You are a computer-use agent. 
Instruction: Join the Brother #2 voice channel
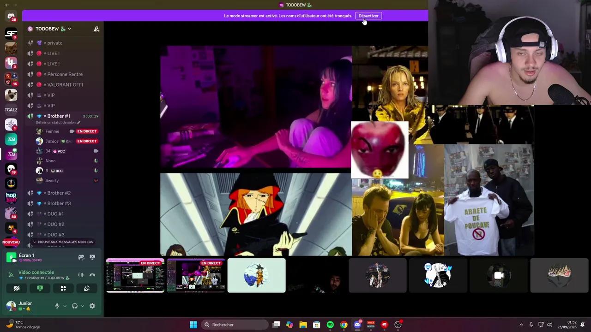63,193
